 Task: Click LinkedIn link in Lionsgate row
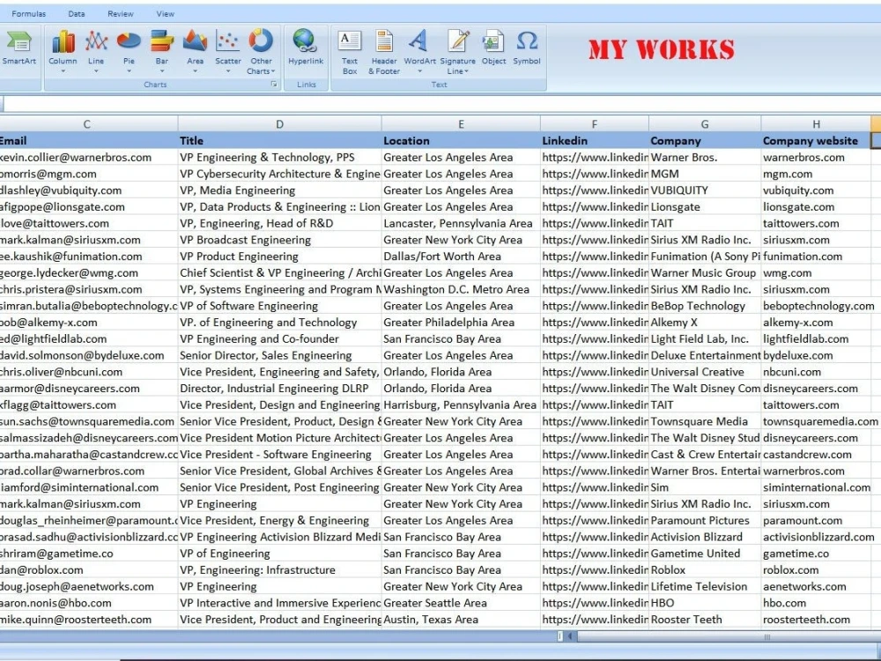pos(595,207)
